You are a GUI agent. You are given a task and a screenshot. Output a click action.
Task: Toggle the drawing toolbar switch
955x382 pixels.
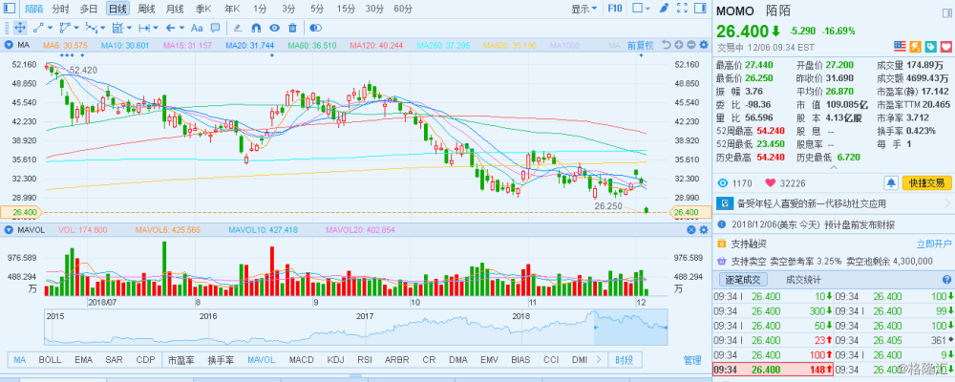(315, 28)
